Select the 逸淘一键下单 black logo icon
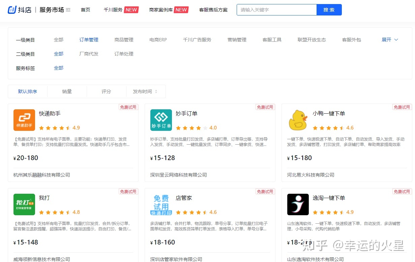The image size is (415, 262). [x=298, y=204]
